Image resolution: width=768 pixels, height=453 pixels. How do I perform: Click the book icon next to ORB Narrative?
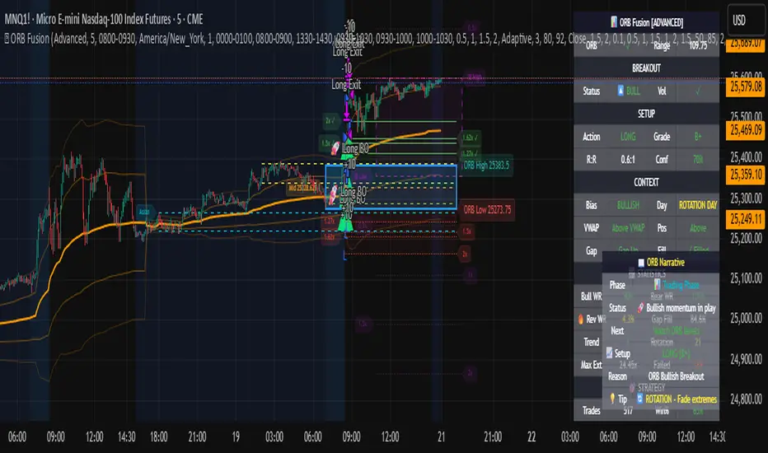[640, 263]
